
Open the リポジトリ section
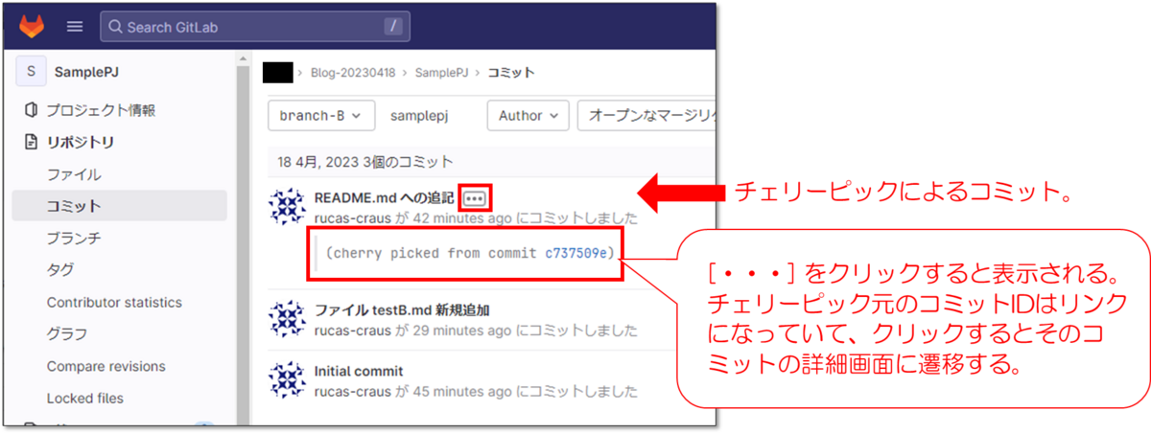click(80, 142)
